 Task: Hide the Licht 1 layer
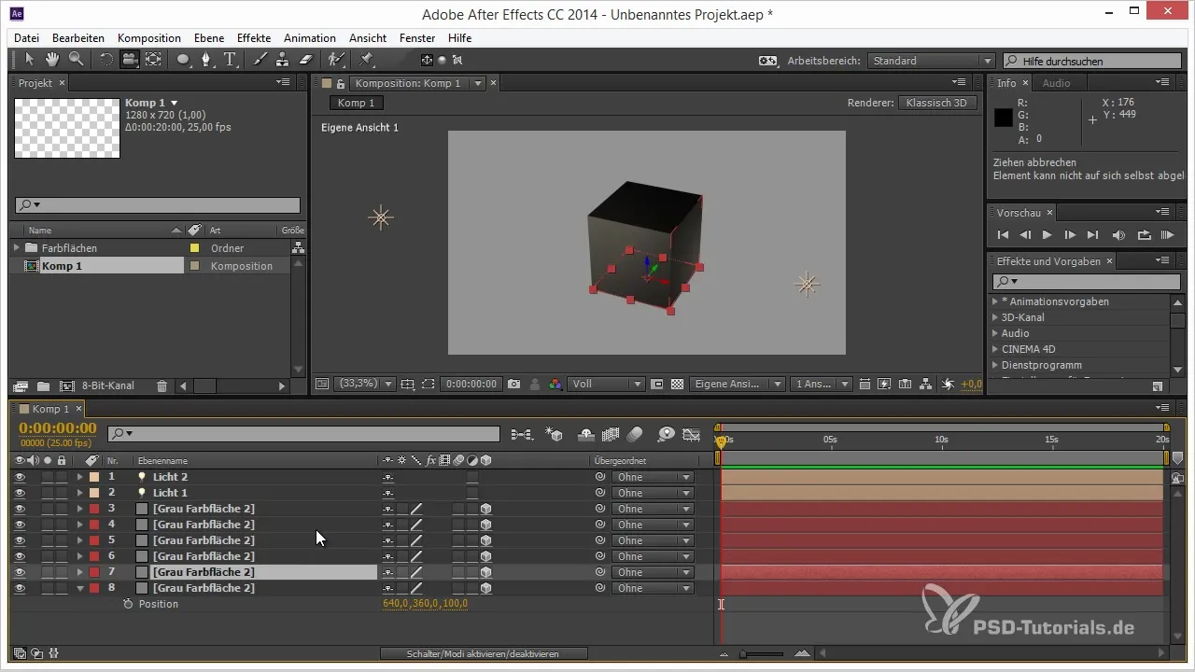click(x=20, y=493)
